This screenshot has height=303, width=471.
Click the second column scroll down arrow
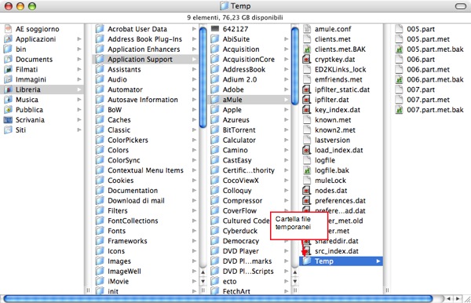(x=203, y=281)
